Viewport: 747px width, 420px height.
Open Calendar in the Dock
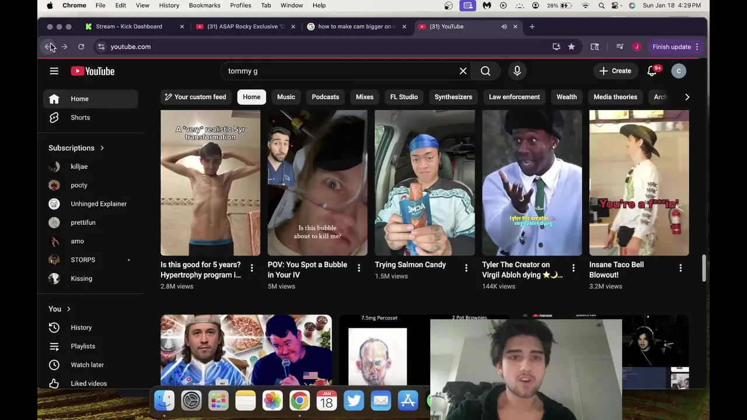(x=326, y=401)
